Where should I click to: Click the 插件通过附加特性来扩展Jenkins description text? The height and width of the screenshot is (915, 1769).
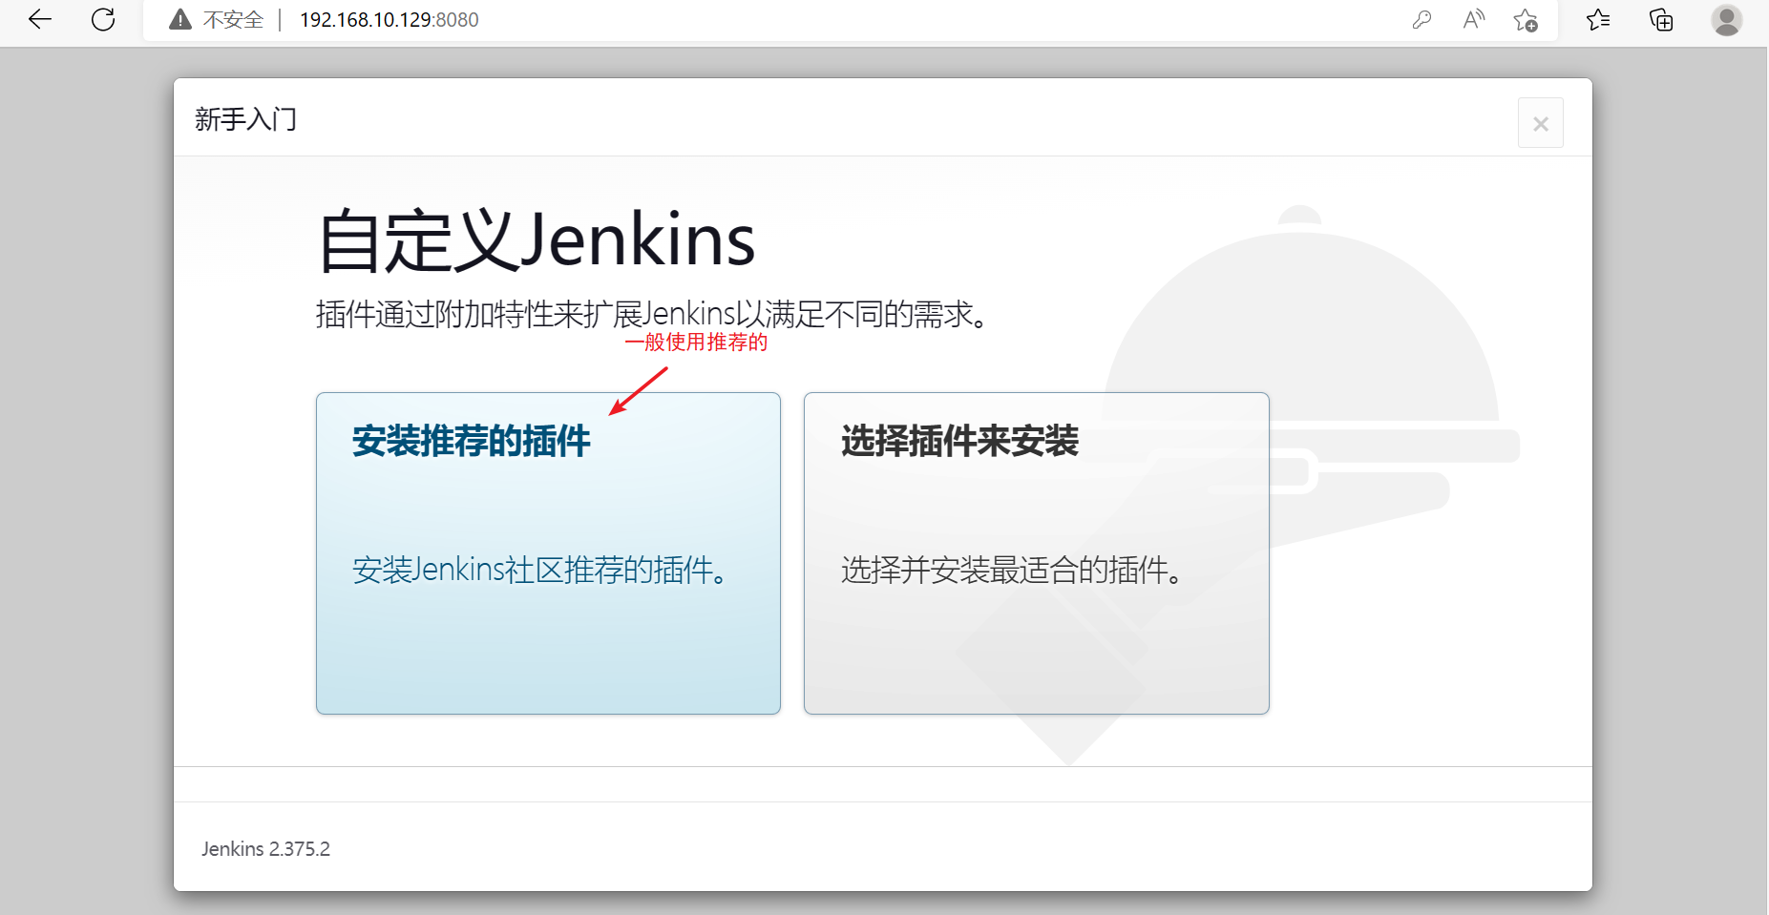652,314
